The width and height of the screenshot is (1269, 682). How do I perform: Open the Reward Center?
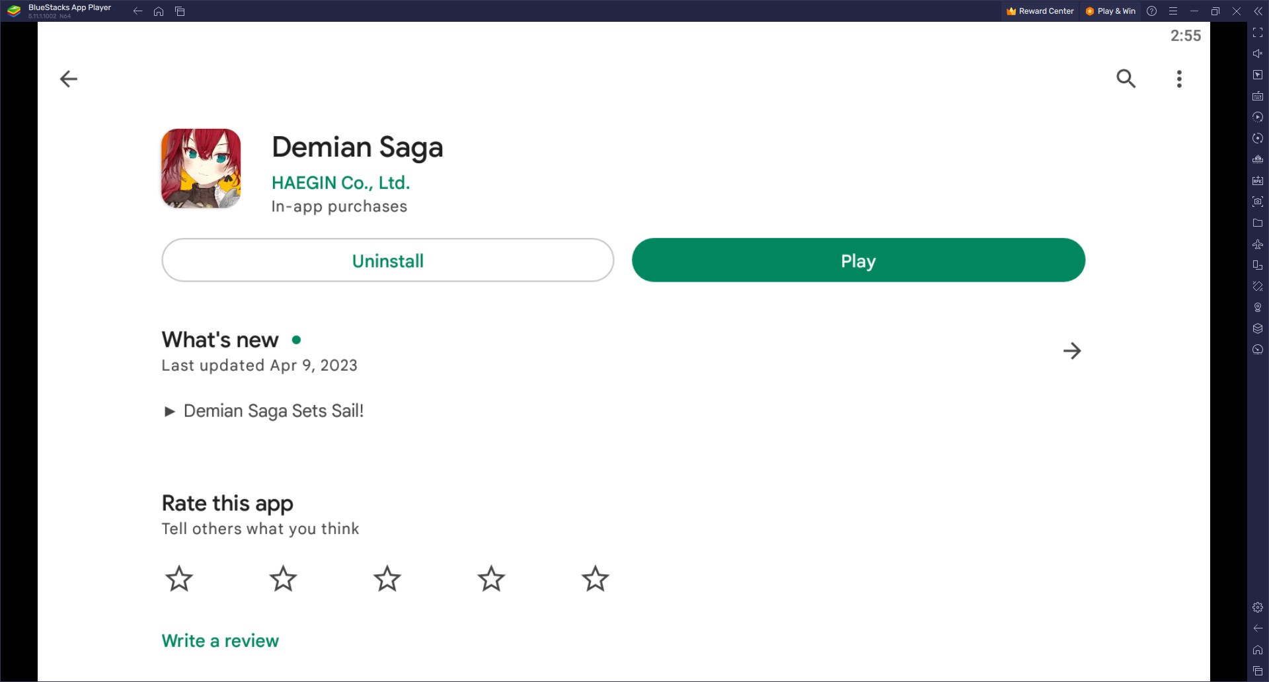pos(1040,11)
